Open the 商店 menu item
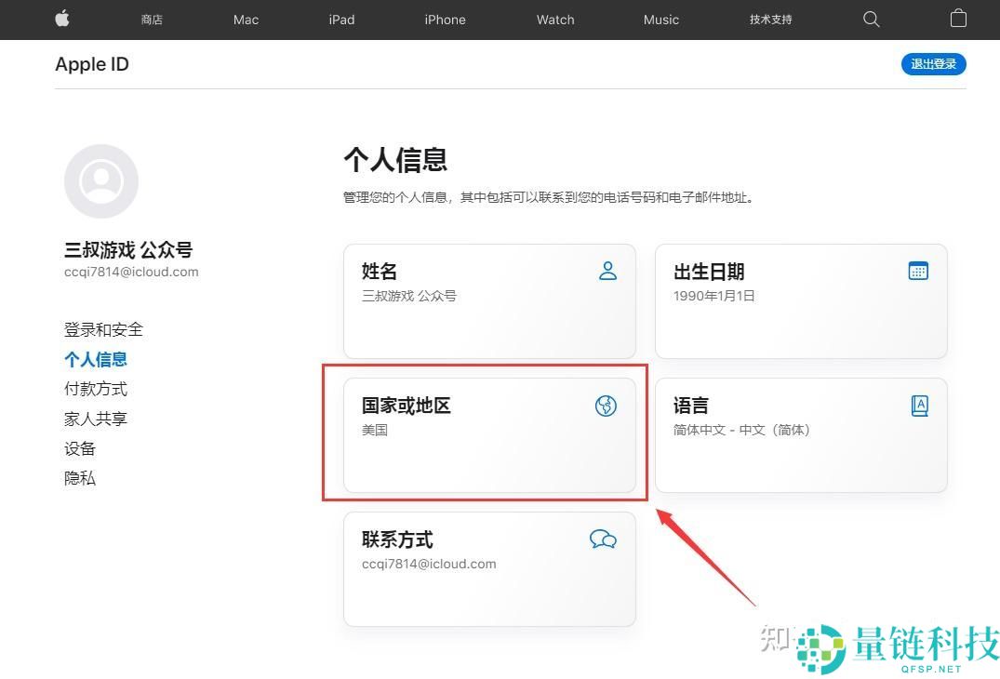This screenshot has width=1000, height=679. click(151, 19)
